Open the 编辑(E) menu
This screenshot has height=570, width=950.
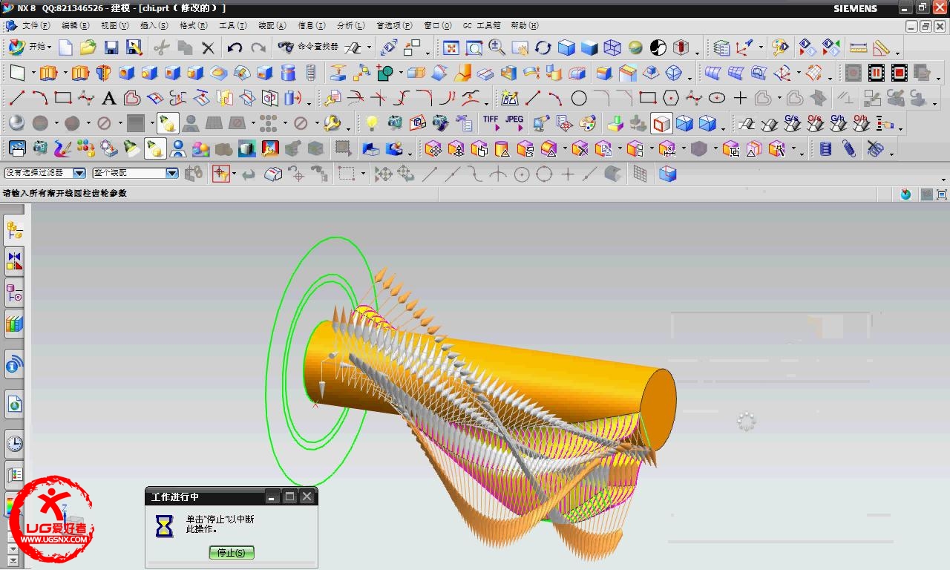(76, 25)
